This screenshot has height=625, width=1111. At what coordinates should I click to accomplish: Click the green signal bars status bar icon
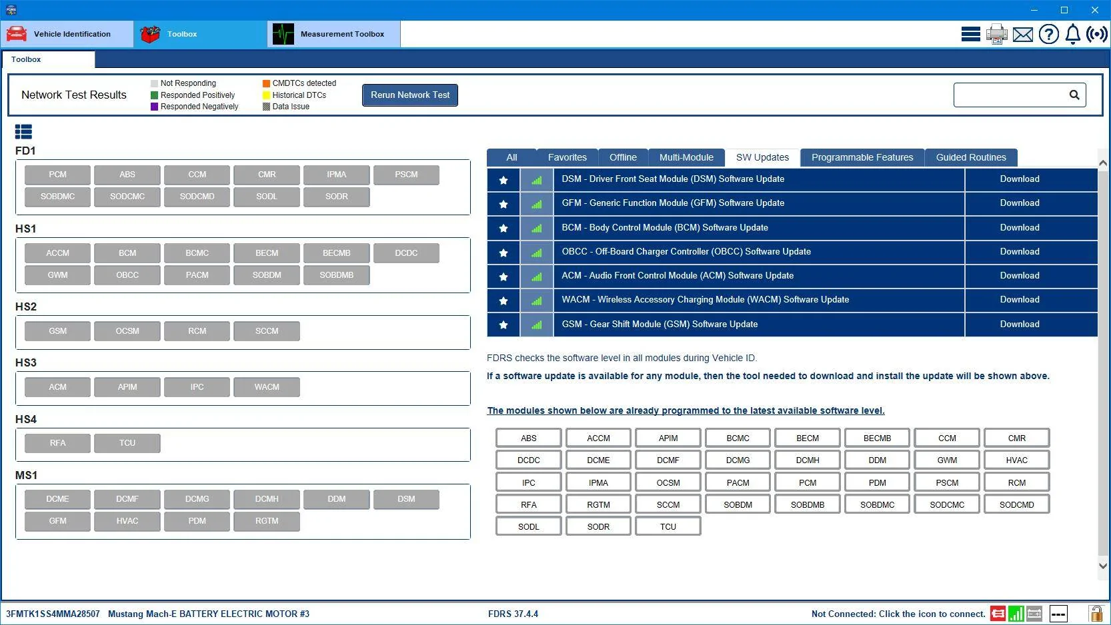tap(1016, 614)
